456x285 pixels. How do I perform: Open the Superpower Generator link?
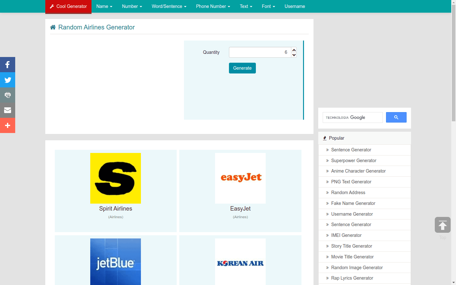pyautogui.click(x=353, y=161)
